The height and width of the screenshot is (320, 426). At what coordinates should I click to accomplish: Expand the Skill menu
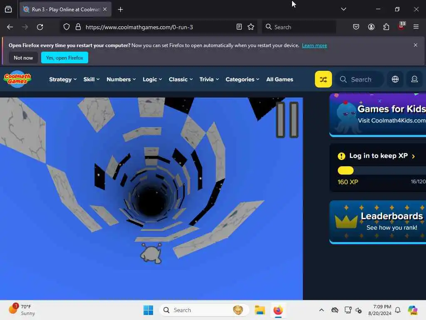tap(91, 79)
